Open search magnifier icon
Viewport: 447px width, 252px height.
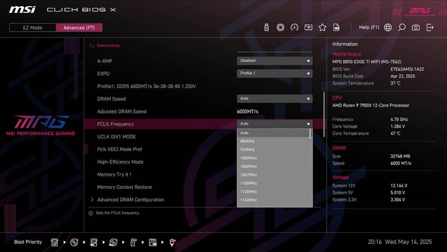tap(402, 27)
